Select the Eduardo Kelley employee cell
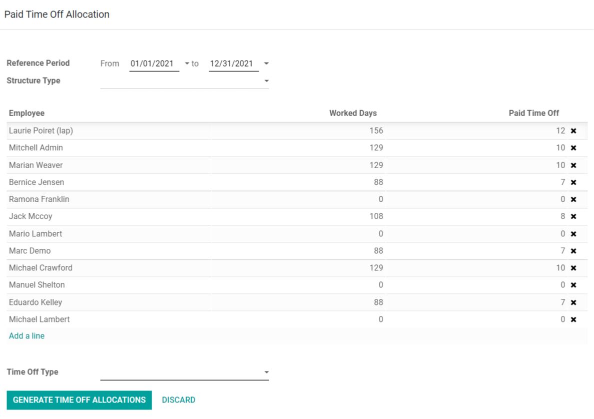This screenshot has width=594, height=419. pyautogui.click(x=109, y=302)
